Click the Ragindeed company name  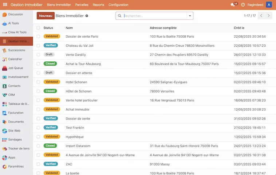point(255,5)
